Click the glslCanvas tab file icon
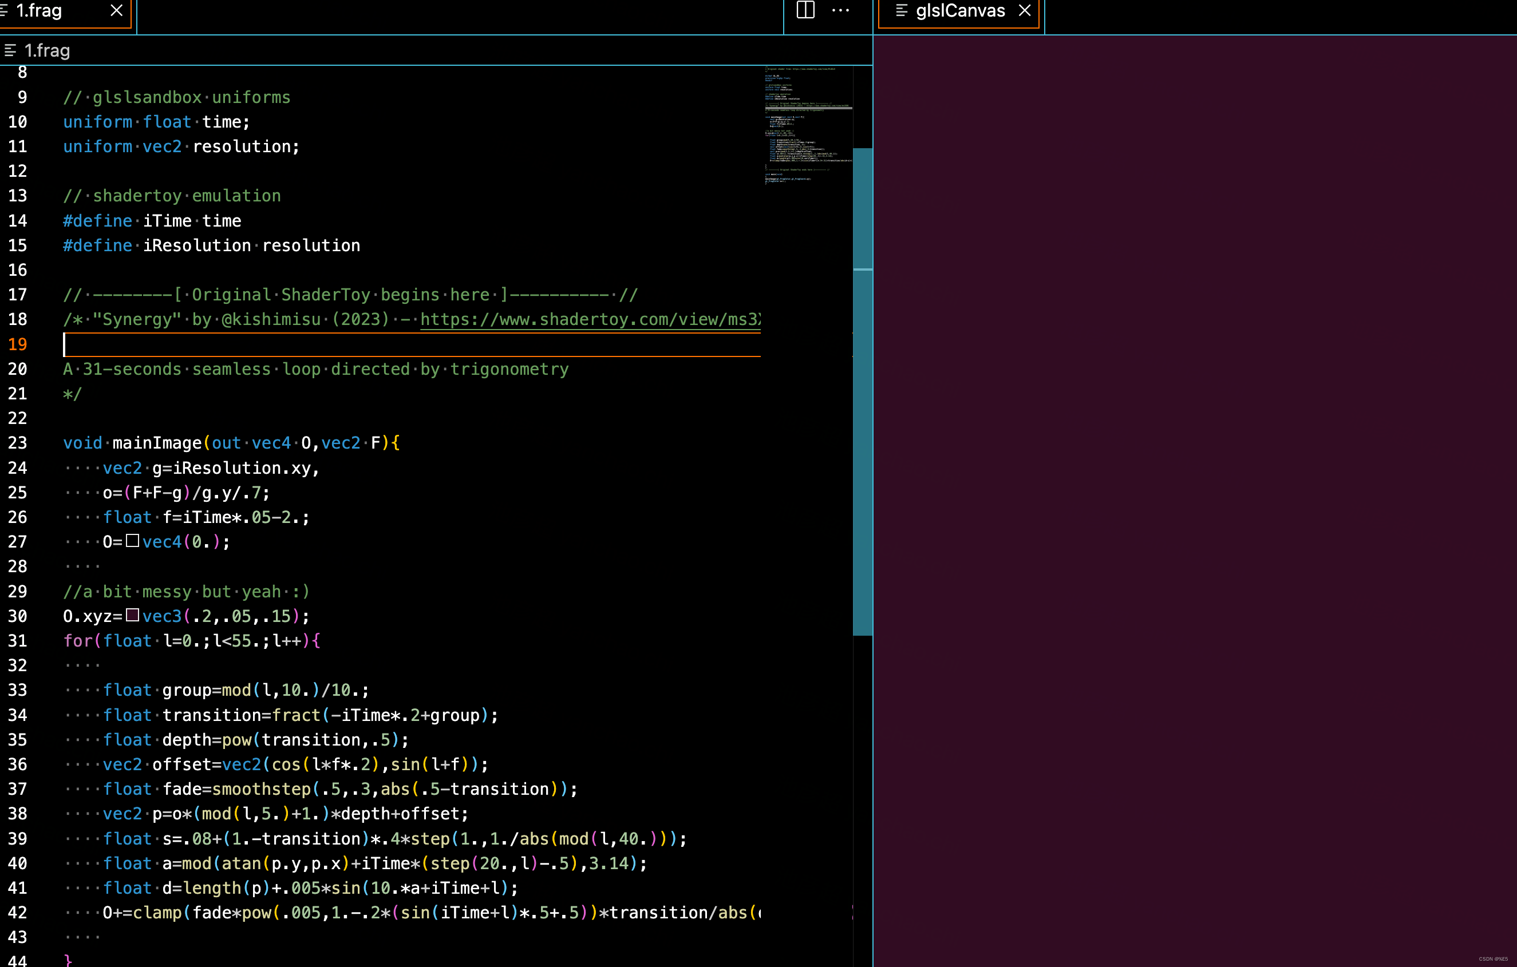Viewport: 1517px width, 967px height. tap(902, 11)
